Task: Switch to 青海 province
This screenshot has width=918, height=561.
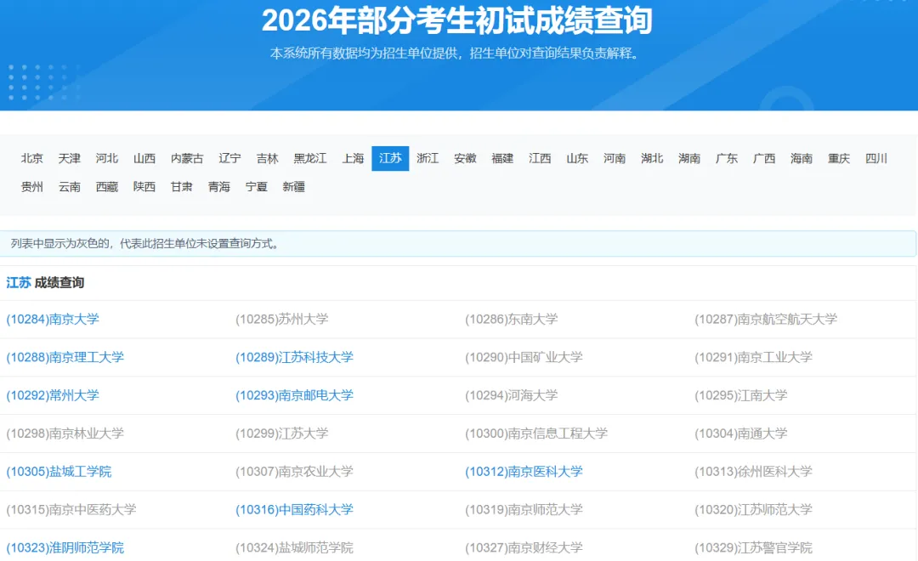Action: 219,187
